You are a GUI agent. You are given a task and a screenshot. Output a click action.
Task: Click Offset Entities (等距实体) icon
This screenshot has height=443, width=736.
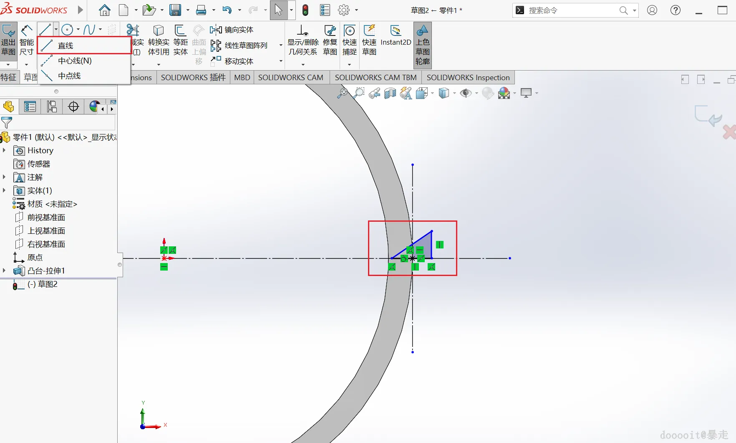click(x=180, y=30)
